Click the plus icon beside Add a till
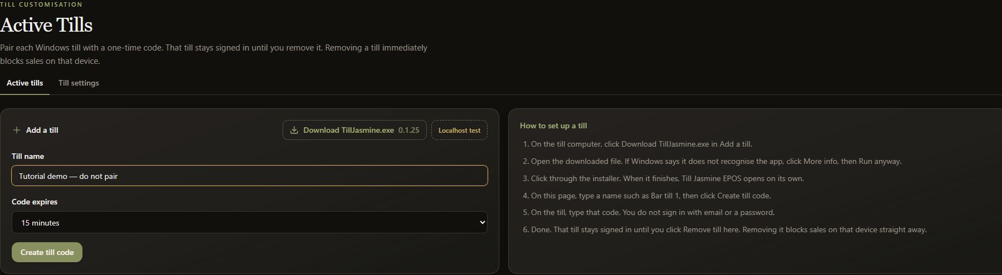 (17, 130)
